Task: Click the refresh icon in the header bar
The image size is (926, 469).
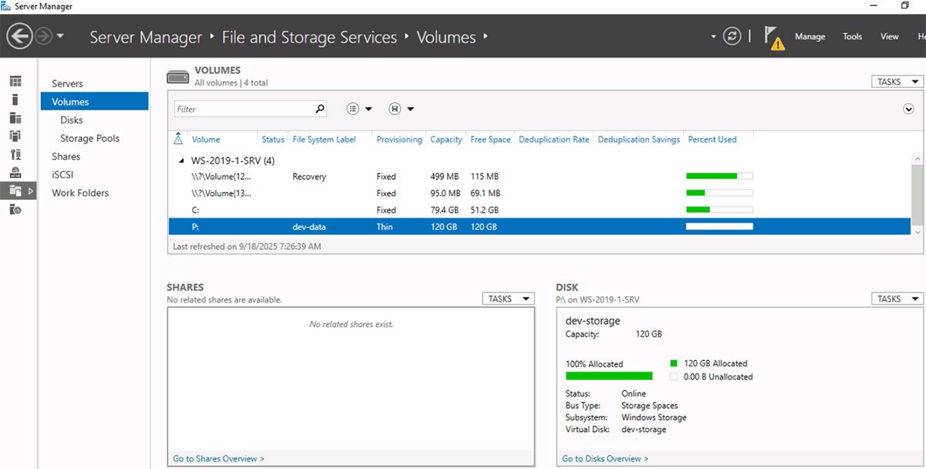Action: (732, 36)
